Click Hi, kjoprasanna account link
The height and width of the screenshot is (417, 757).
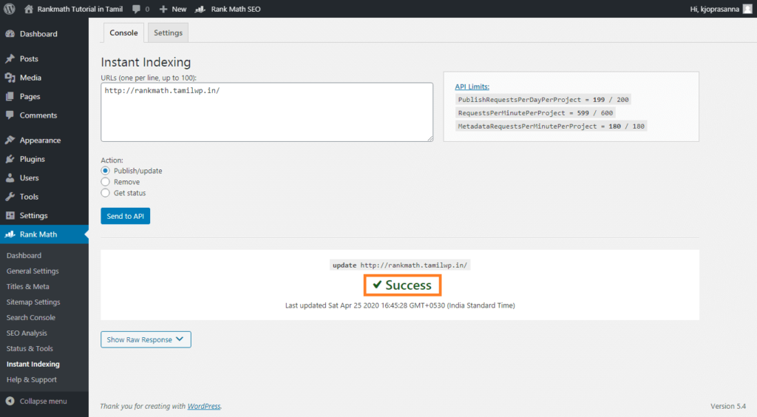(x=715, y=9)
